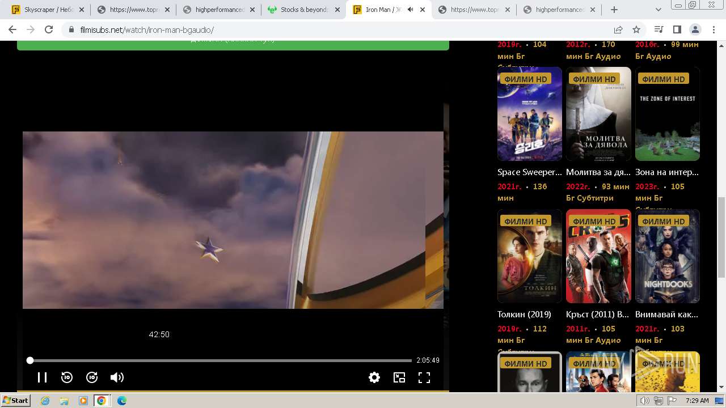Open Windows Media Player taskbar icon
This screenshot has height=408, width=726.
83,401
